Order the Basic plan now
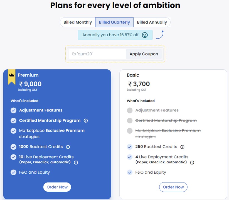This screenshot has height=200, width=229. point(173,187)
